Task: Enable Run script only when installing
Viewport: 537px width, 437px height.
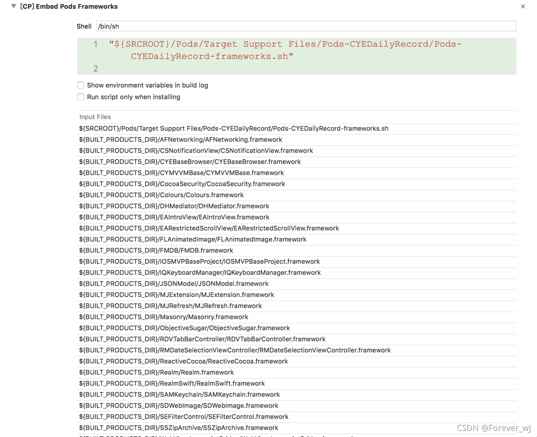Action: coord(81,97)
